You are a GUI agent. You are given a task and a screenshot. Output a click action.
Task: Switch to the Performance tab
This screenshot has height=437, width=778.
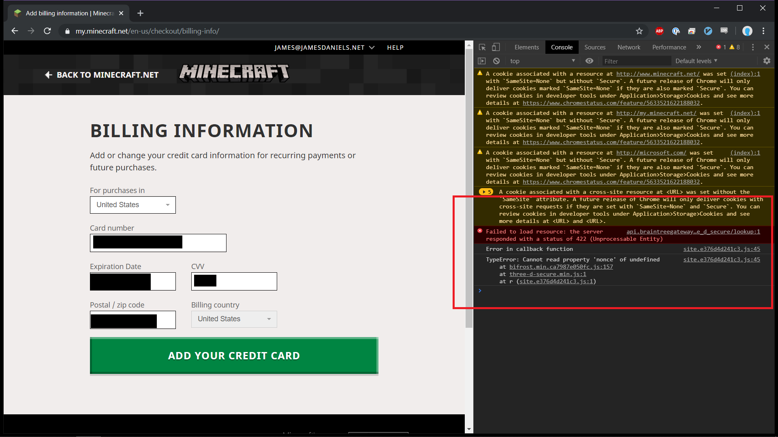click(669, 47)
